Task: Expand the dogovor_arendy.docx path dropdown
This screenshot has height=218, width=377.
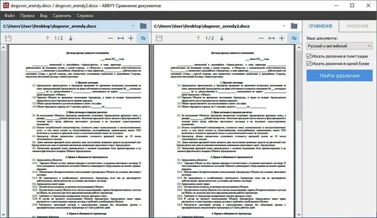Action: coord(133,26)
